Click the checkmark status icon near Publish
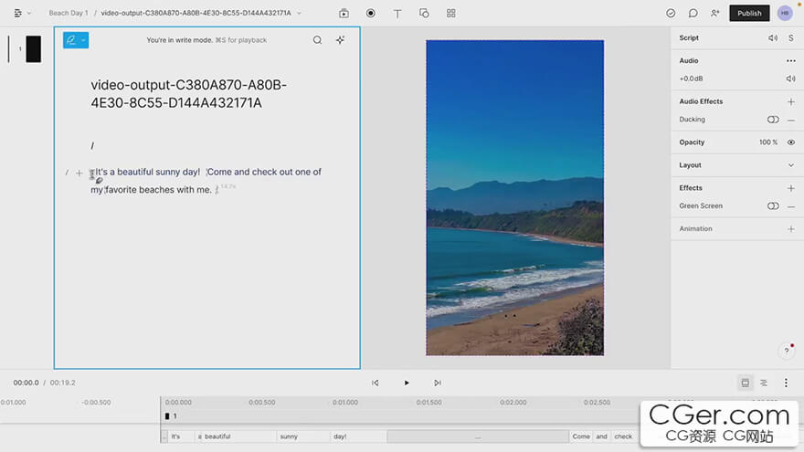Screen dimensions: 804x452 pos(671,14)
